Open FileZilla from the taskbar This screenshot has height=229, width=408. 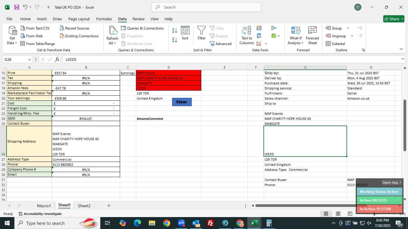coord(211,223)
